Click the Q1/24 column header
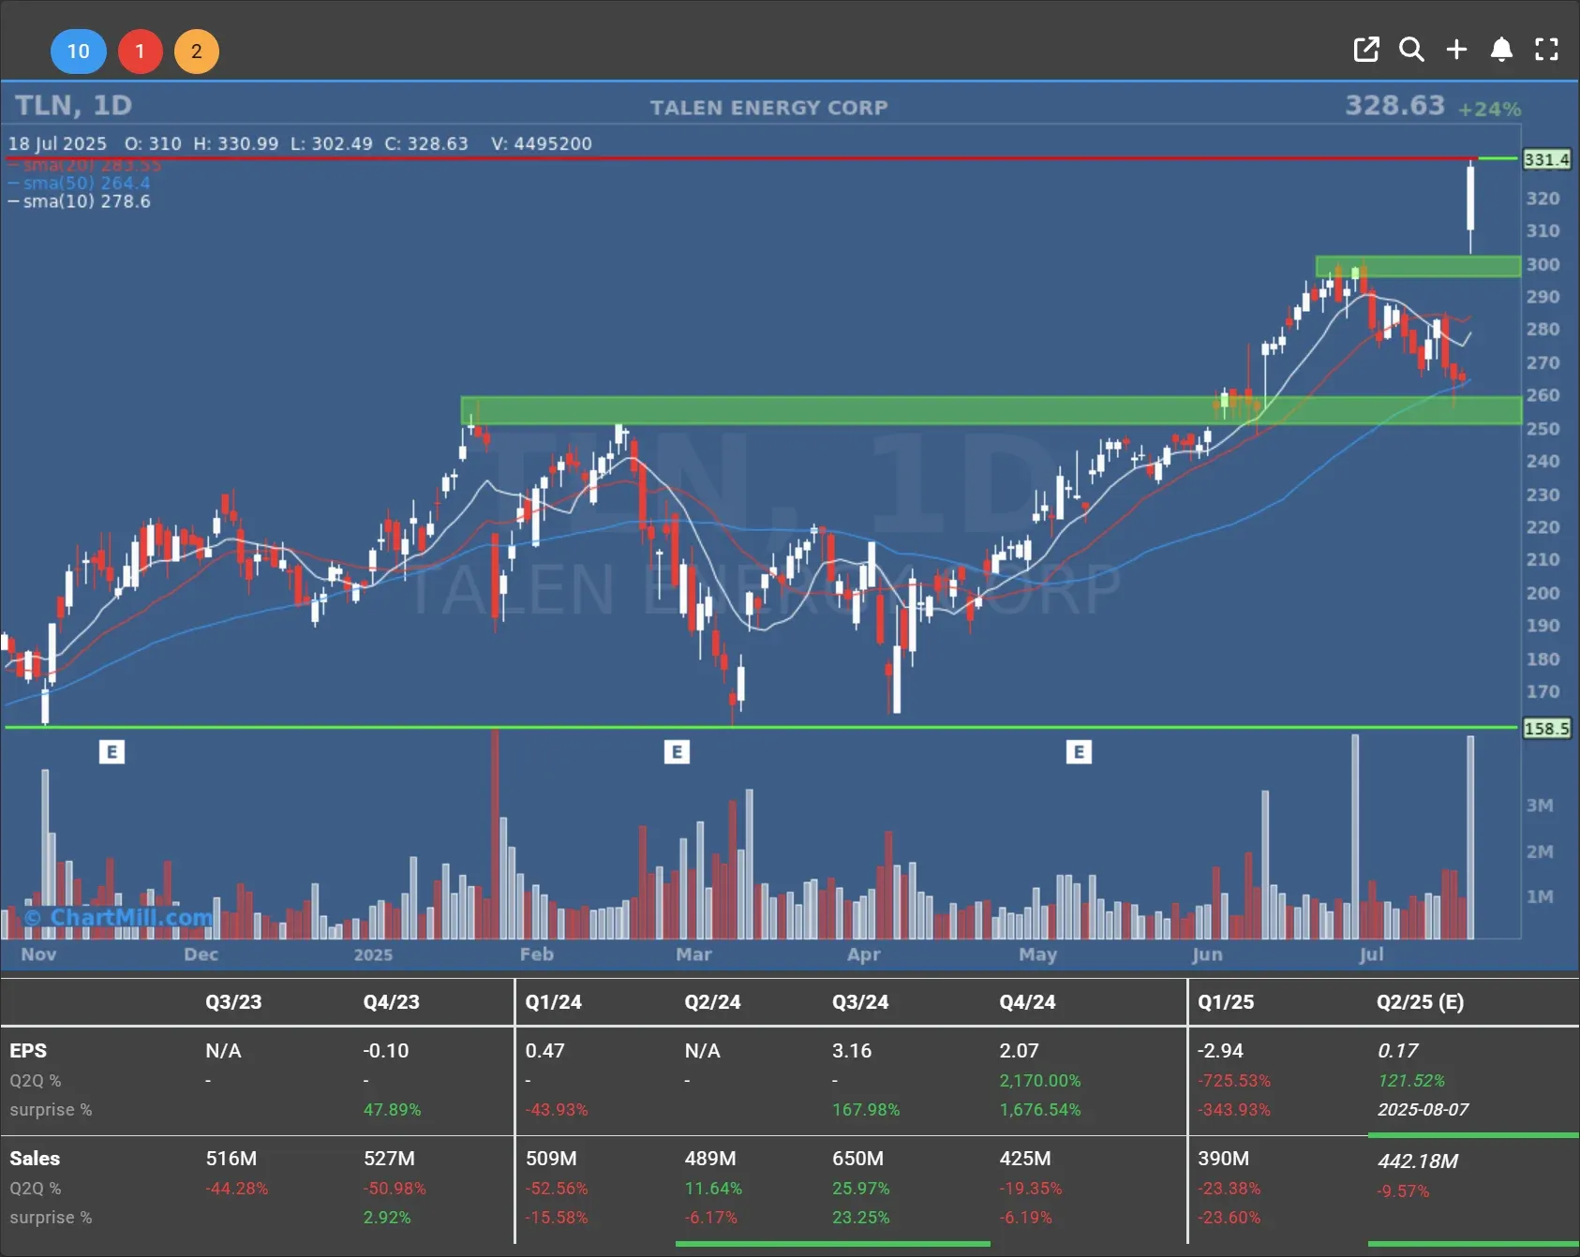 click(554, 1001)
